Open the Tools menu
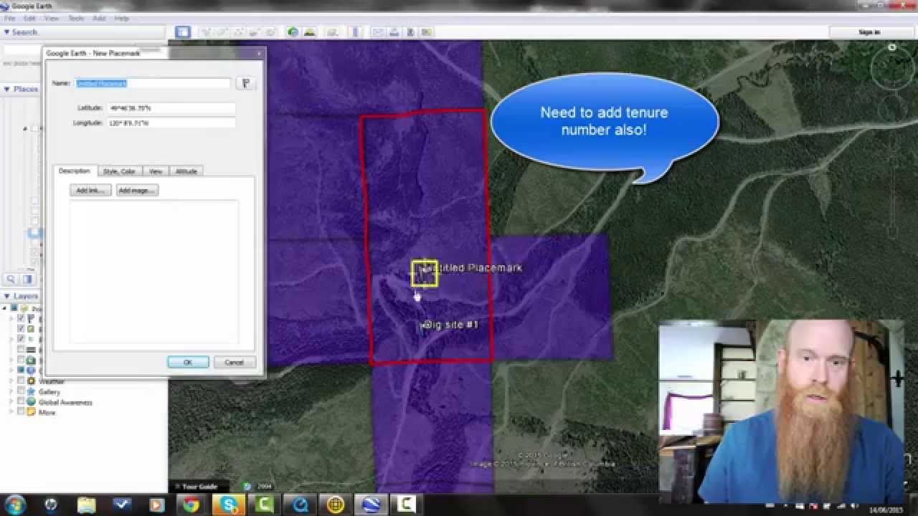This screenshot has height=516, width=918. tap(76, 18)
